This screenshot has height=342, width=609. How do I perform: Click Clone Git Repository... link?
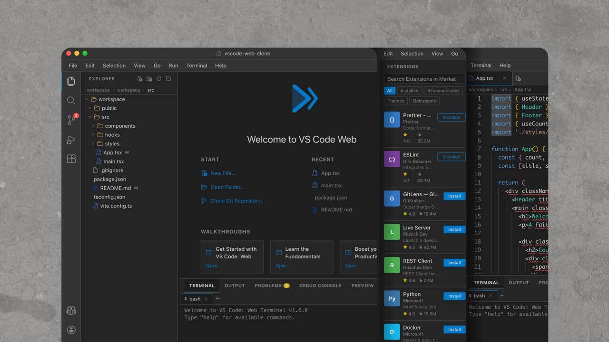coord(237,201)
